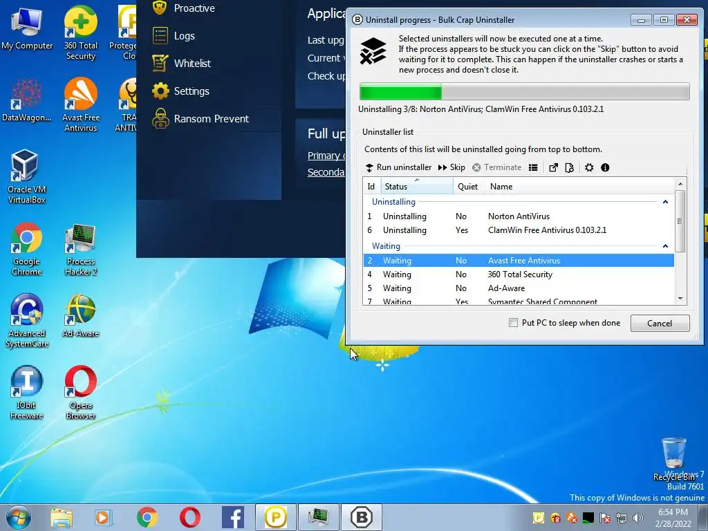Open Ransom Prevent in the antivirus sidebar
708x531 pixels.
click(201, 119)
